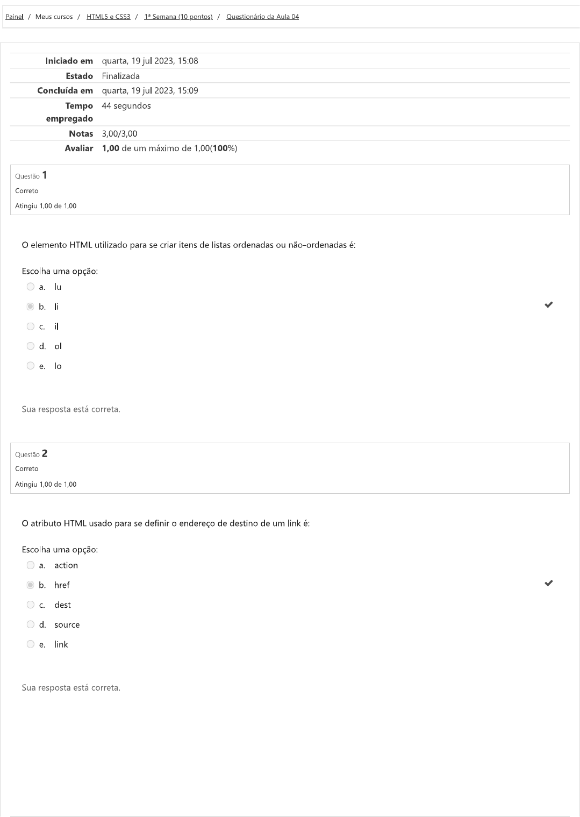Click the Questão 2 header box
Image resolution: width=580 pixels, height=817 pixels.
point(290,468)
